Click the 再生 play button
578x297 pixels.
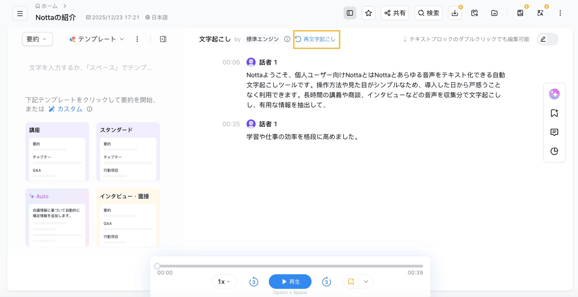pyautogui.click(x=290, y=282)
